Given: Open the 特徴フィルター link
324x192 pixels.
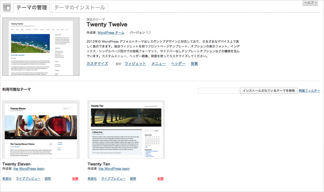Looking at the screenshot, I should [x=309, y=91].
